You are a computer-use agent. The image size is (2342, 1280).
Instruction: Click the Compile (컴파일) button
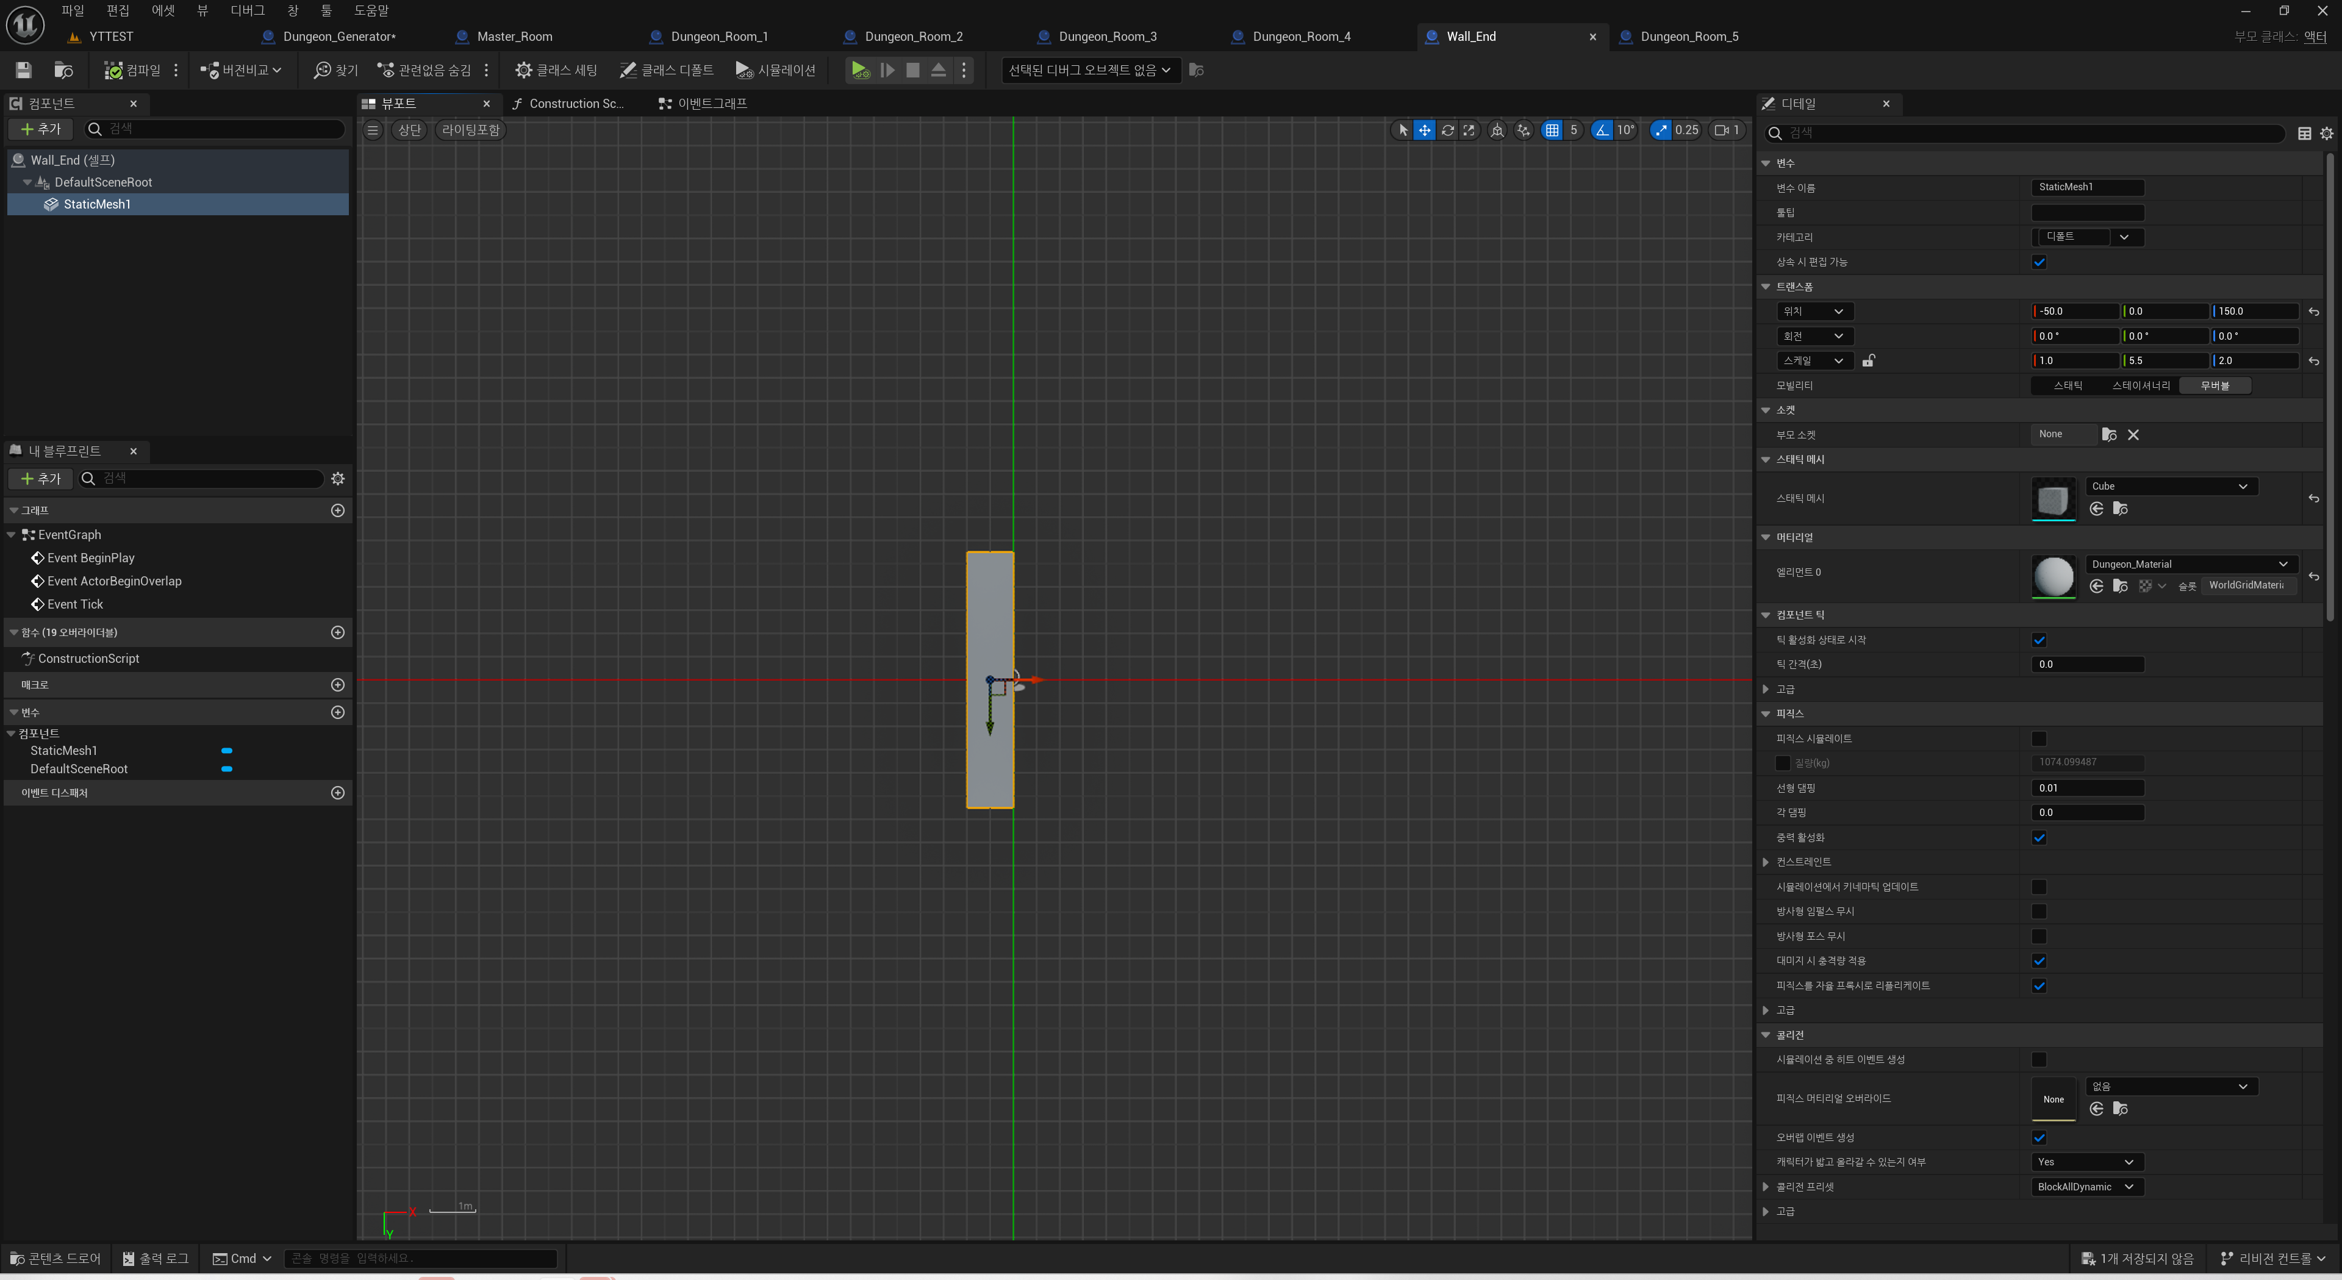[133, 70]
